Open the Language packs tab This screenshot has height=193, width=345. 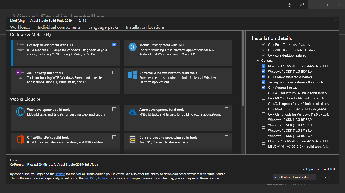coord(103,27)
